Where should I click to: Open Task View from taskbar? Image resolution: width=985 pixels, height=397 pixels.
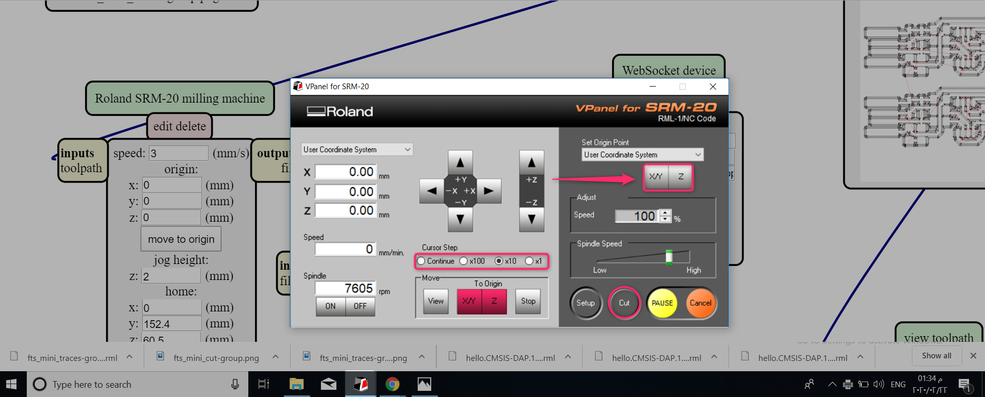(264, 384)
